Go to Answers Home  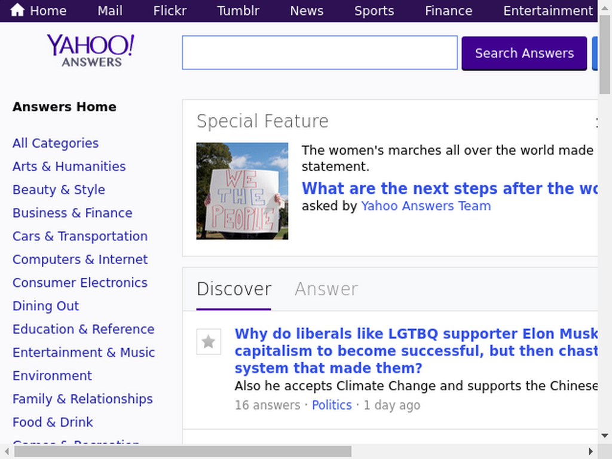(x=65, y=106)
